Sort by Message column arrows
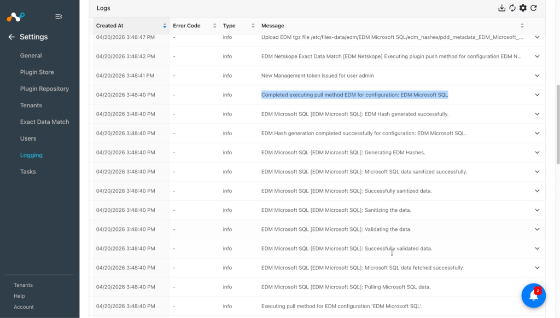This screenshot has height=318, width=560. point(522,26)
